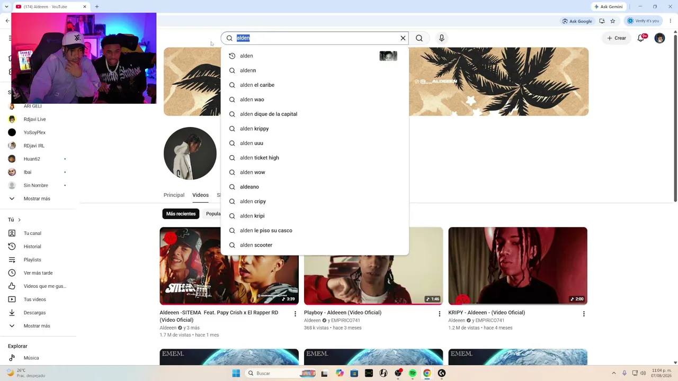Open options menu for KRIPY video
Viewport: 678px width, 381px height.
584,314
